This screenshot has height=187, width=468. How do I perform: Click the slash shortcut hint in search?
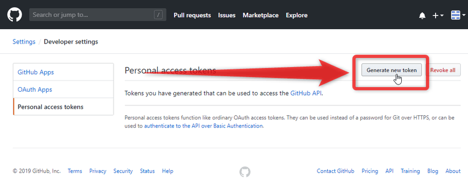[x=158, y=14]
